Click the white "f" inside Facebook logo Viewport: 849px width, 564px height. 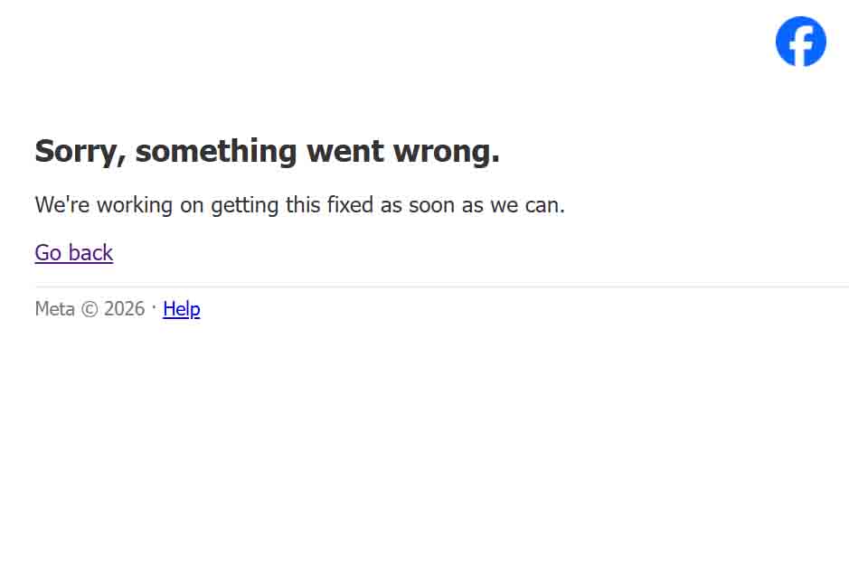tap(801, 46)
